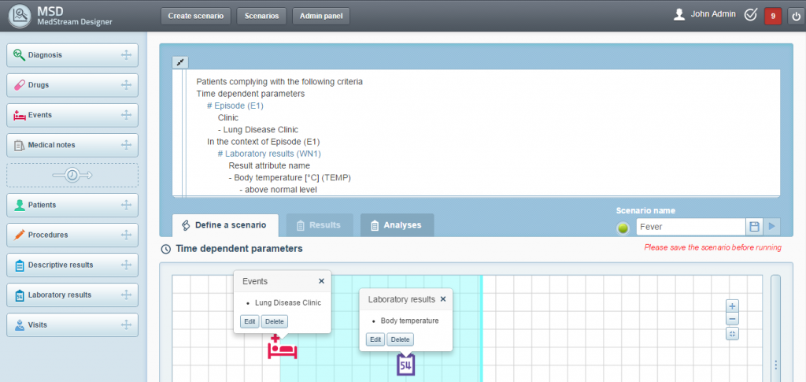Open the red notifications badge showing 9
The height and width of the screenshot is (382, 806).
click(x=773, y=15)
